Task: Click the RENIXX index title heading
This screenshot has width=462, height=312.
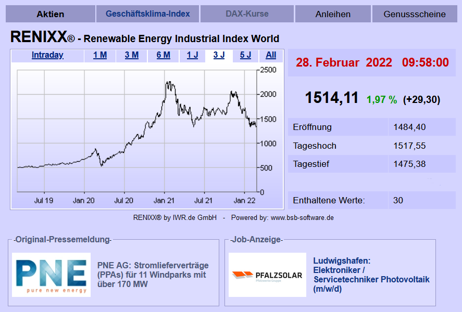Action: [x=145, y=38]
